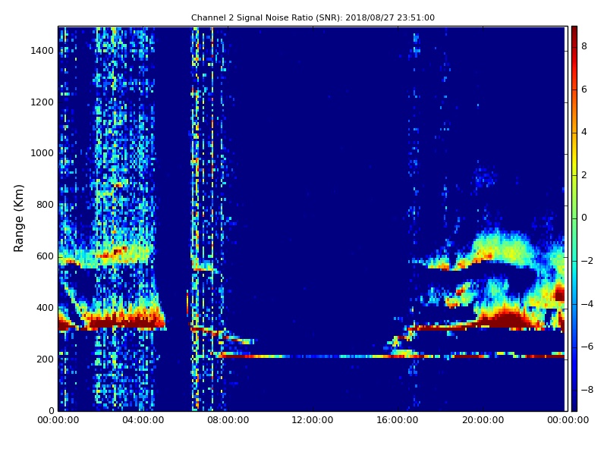Click the red echo band near 03:00 at 340 km
The width and height of the screenshot is (607, 455).
tap(124, 322)
